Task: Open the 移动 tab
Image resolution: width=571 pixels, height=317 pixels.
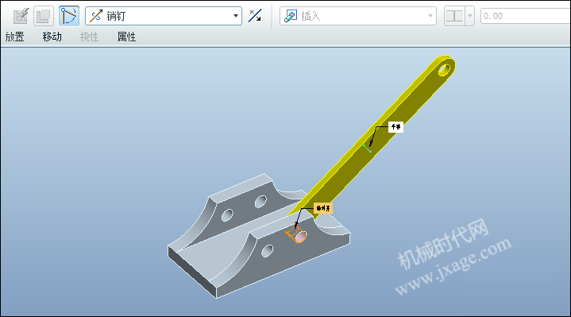Action: coord(52,37)
